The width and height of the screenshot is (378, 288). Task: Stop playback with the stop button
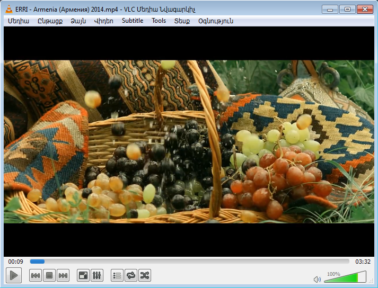(x=49, y=275)
